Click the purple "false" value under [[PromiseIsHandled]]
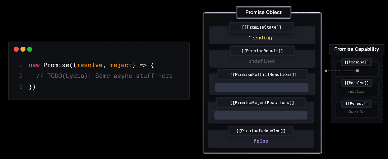Screen dimensions: 388x159 tap(261, 141)
